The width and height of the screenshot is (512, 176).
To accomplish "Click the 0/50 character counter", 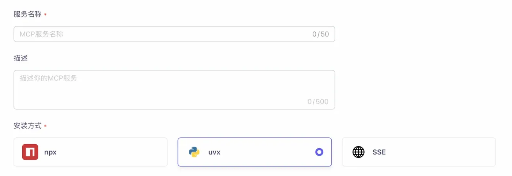I will pos(320,34).
